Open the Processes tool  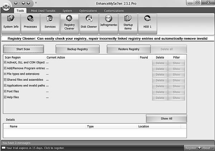coord(30,24)
